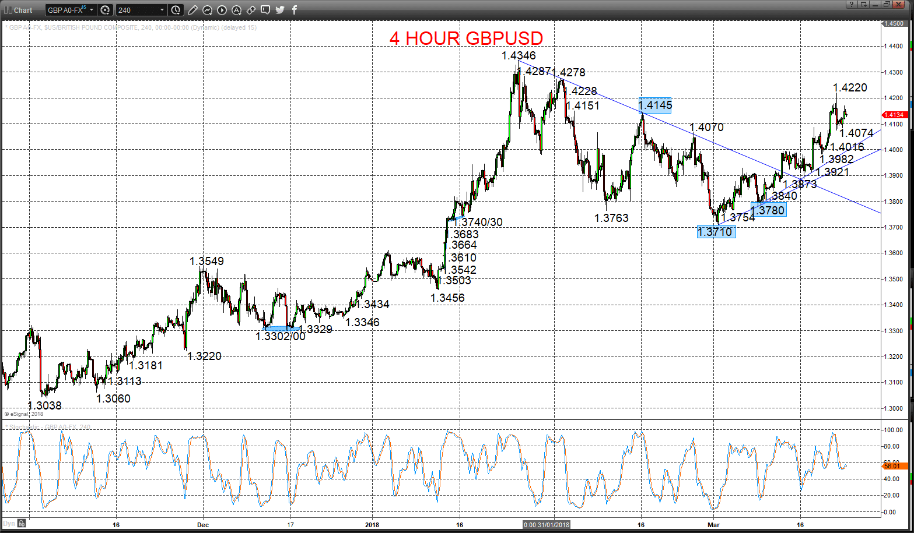Click the 1.3549 price label
The width and height of the screenshot is (914, 533).
206,261
